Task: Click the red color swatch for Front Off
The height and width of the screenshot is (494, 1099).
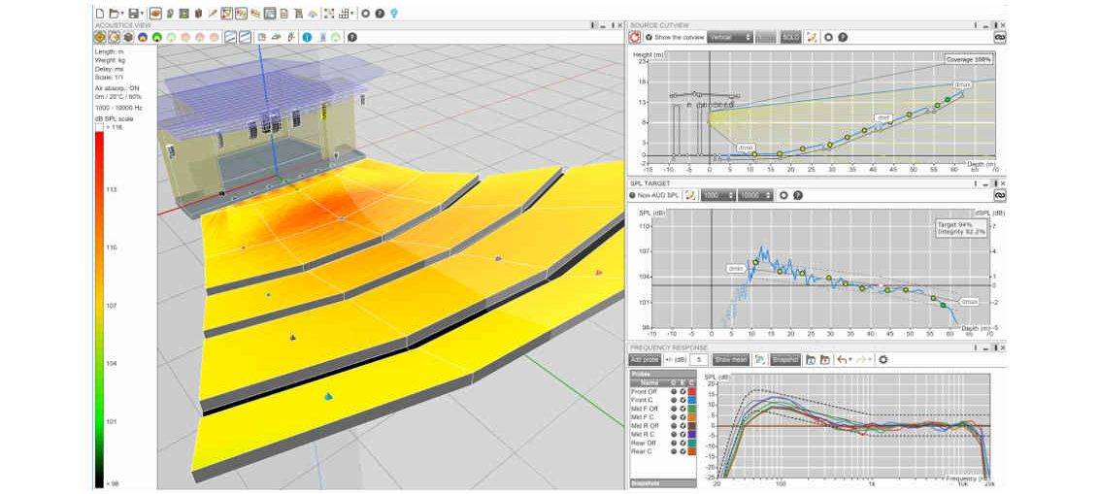Action: pyautogui.click(x=692, y=392)
